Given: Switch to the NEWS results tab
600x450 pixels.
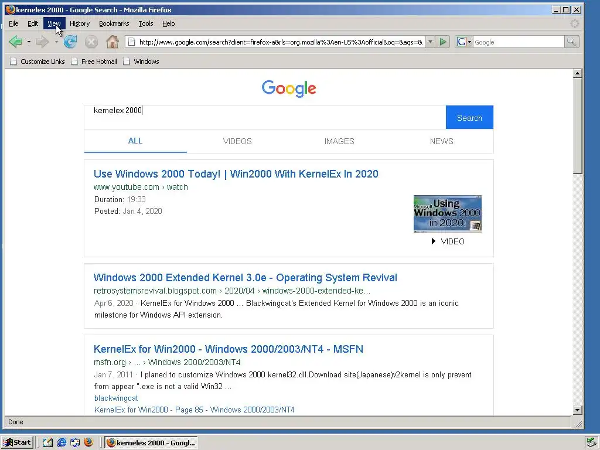Looking at the screenshot, I should tap(442, 141).
